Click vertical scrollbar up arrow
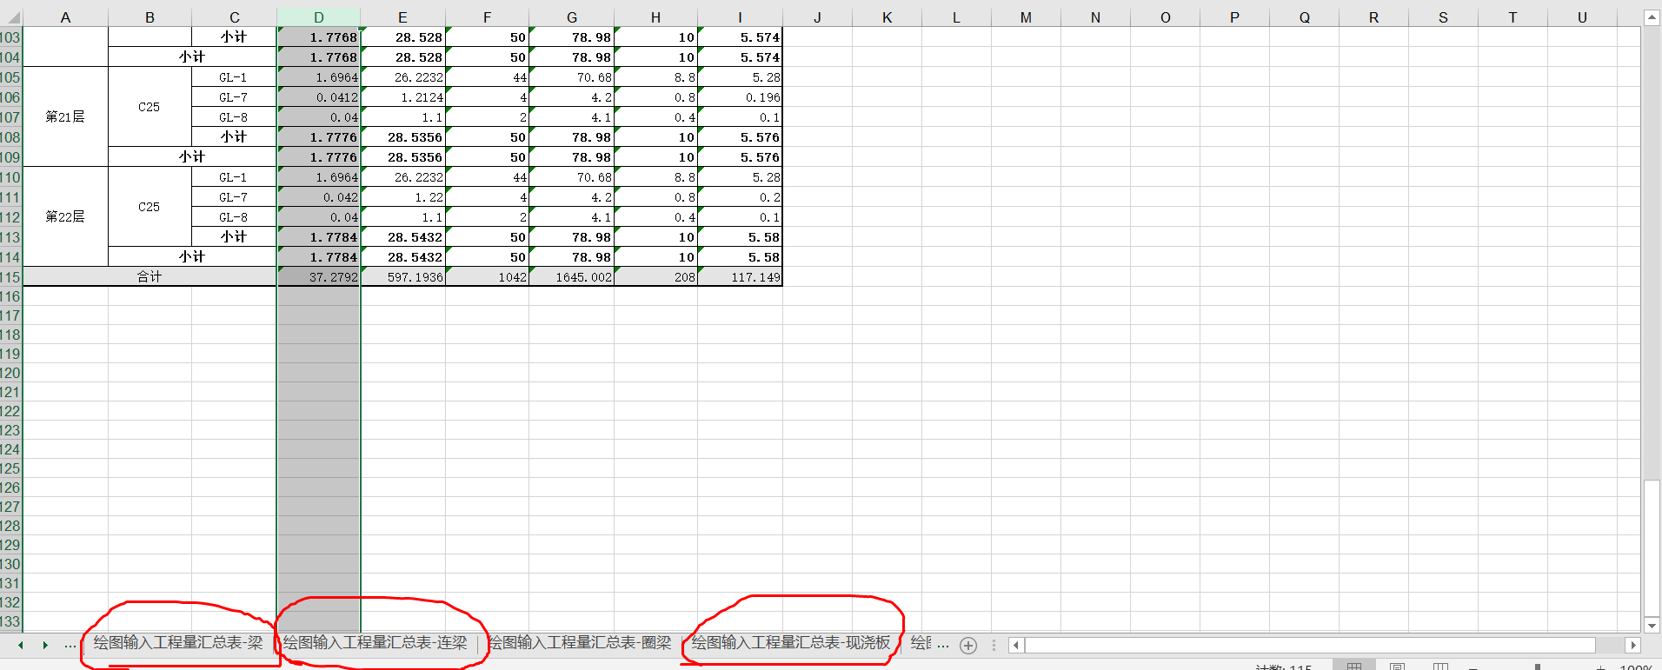 click(x=1652, y=17)
